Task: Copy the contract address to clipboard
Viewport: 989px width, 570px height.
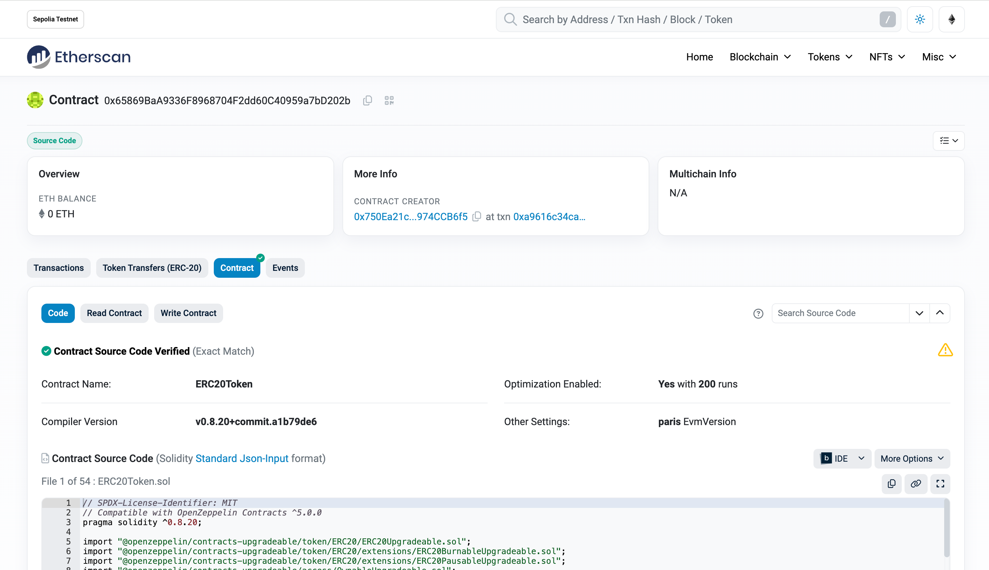Action: coord(367,101)
